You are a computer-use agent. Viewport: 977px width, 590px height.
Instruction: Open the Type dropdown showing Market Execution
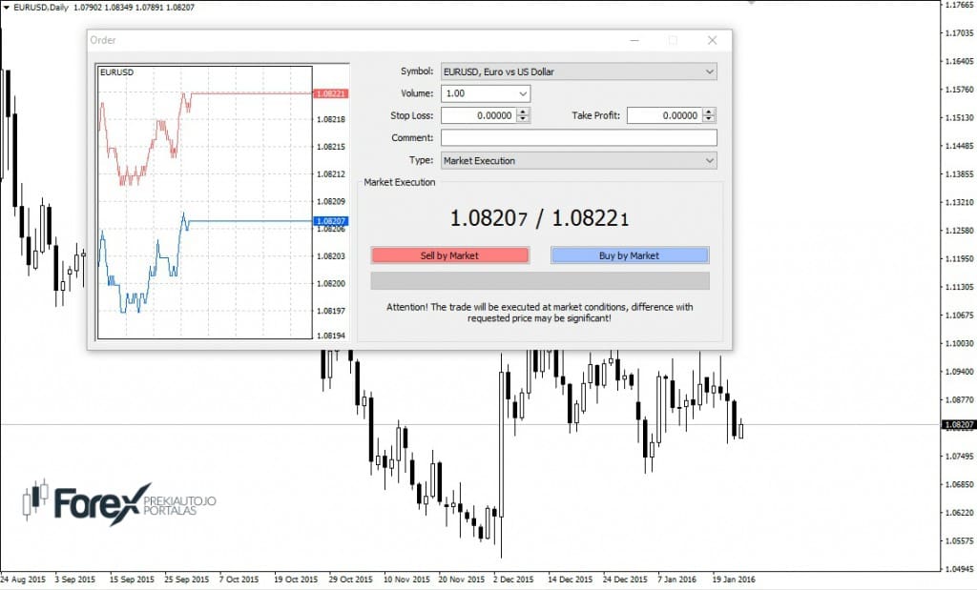(579, 160)
